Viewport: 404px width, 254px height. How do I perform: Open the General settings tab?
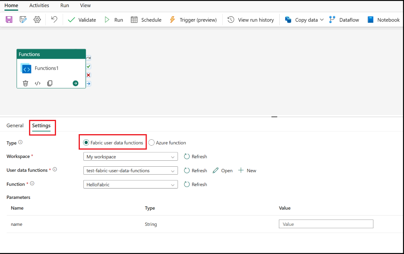coord(15,125)
